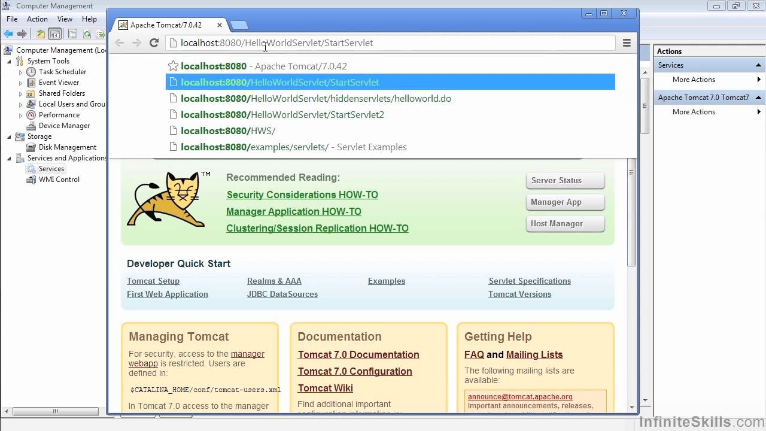Click the Performance gauge icon

click(x=31, y=115)
